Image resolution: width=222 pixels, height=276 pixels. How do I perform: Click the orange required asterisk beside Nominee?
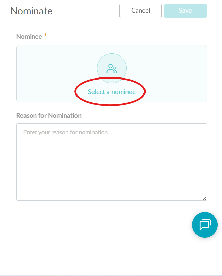point(45,35)
